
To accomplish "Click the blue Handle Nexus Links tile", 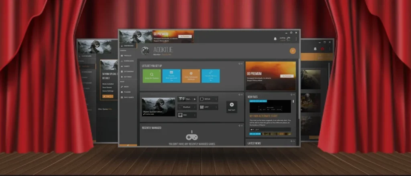I will tap(211, 76).
